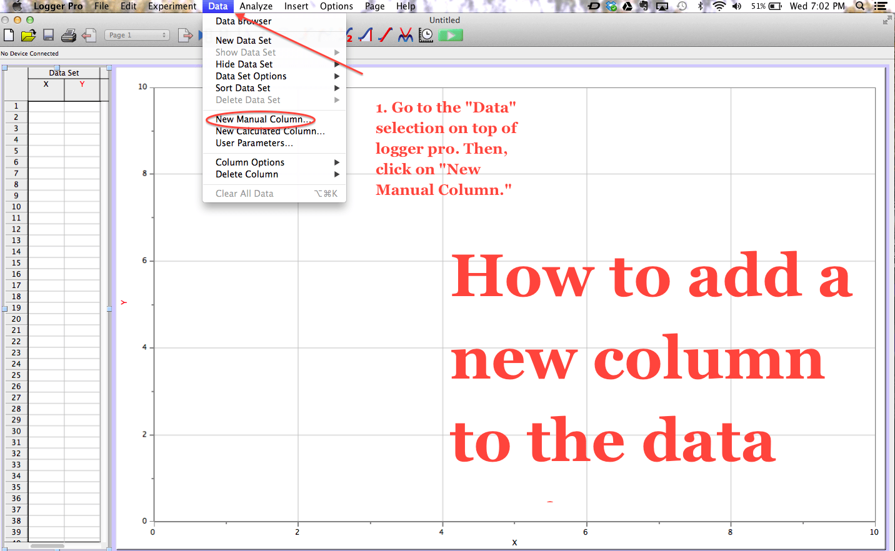Screen dimensions: 895x551
Task: Click the Wi-Fi status icon
Action: click(719, 6)
